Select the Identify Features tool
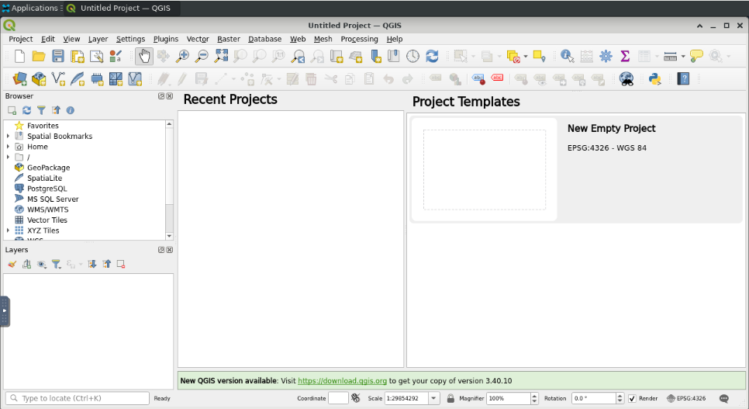The width and height of the screenshot is (749, 409). point(567,57)
